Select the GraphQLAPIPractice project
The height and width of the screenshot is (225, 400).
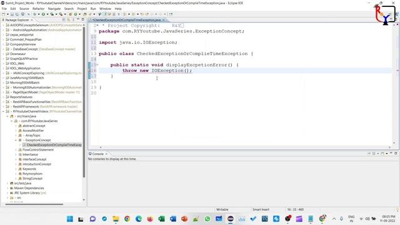[24, 59]
